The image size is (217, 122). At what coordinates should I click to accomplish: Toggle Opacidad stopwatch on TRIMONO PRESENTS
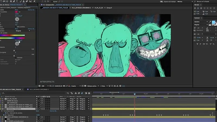[4, 115]
